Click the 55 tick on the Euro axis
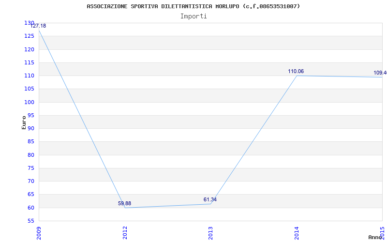387x242 pixels. coord(31,221)
